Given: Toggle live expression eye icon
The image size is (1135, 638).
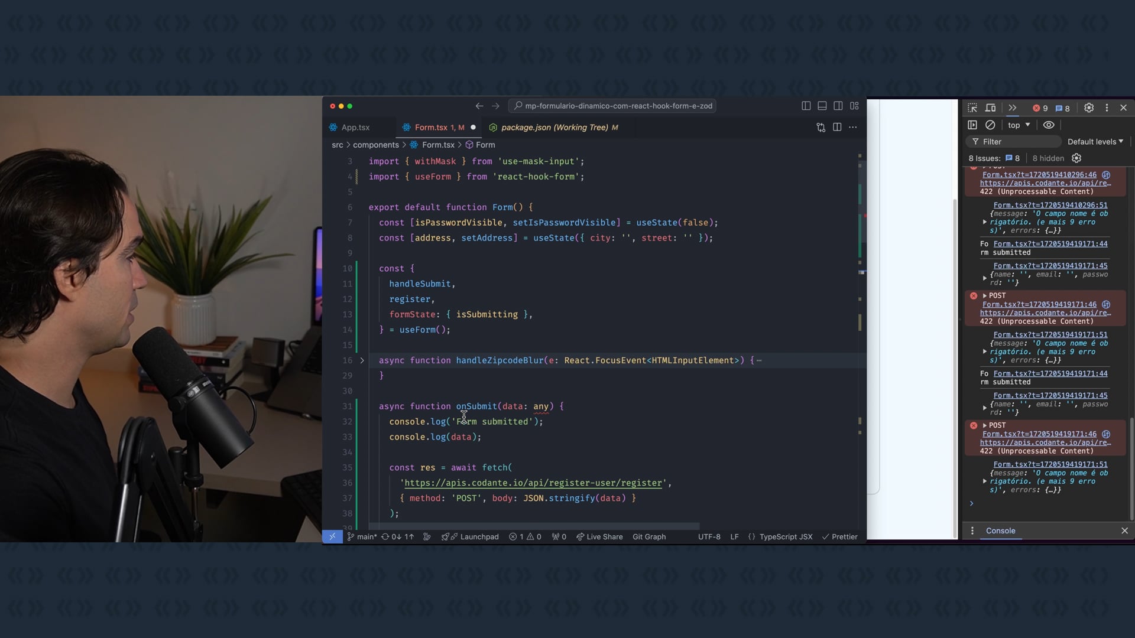Looking at the screenshot, I should click(1049, 125).
